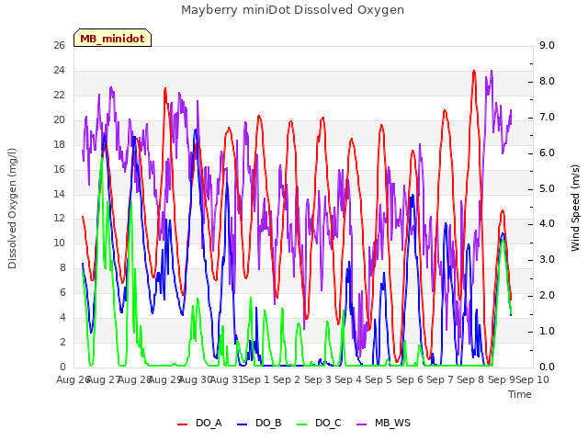The width and height of the screenshot is (588, 441).
Task: Click the MB_minidot label box
Action: pos(112,38)
